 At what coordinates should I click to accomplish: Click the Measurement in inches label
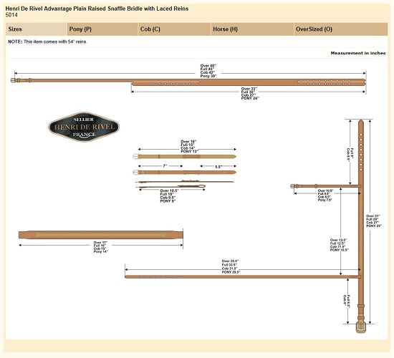click(358, 53)
